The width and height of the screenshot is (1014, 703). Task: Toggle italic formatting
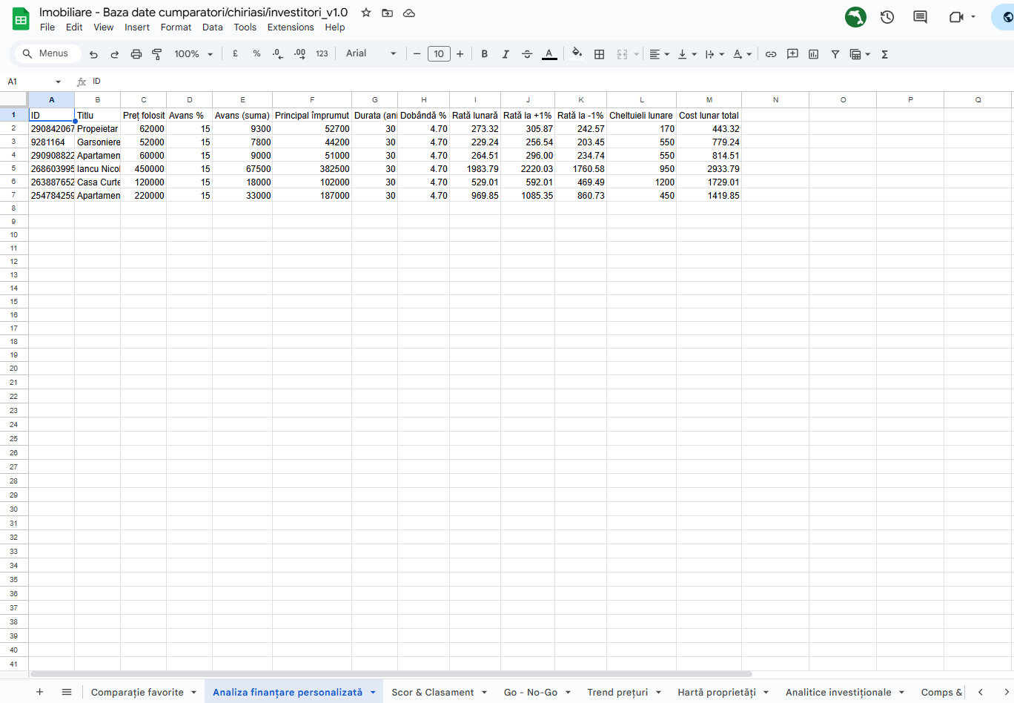506,54
